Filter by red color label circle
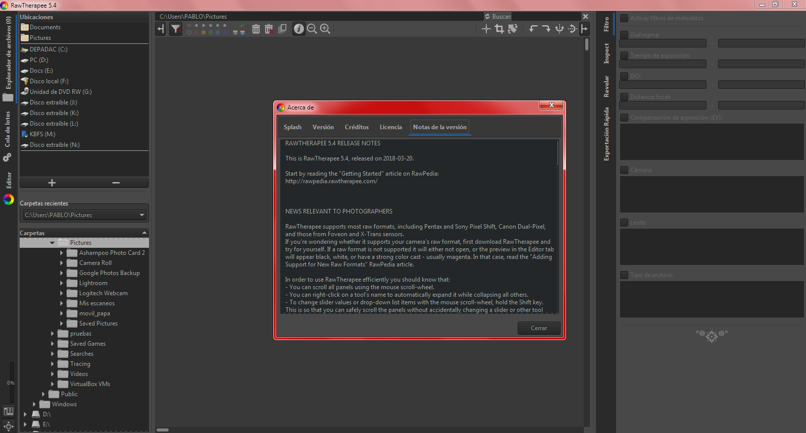The width and height of the screenshot is (806, 433). coord(197,32)
